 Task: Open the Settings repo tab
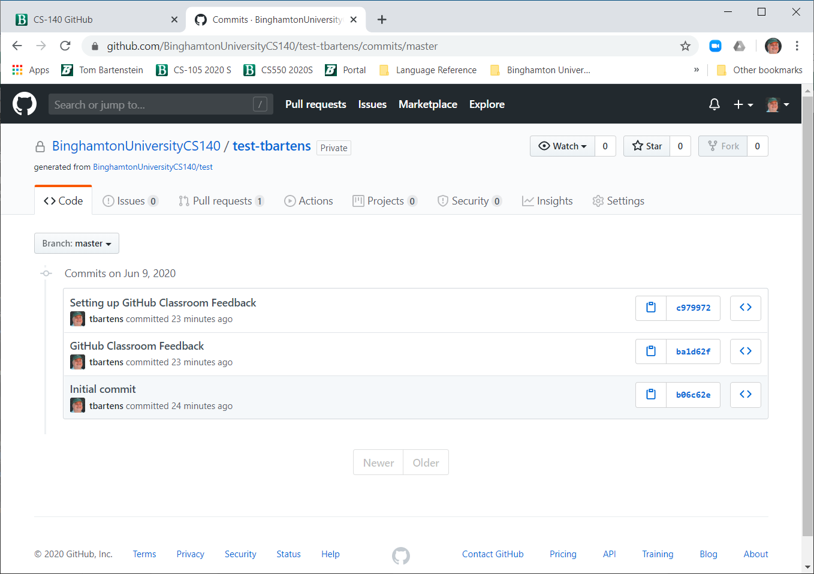coord(618,201)
